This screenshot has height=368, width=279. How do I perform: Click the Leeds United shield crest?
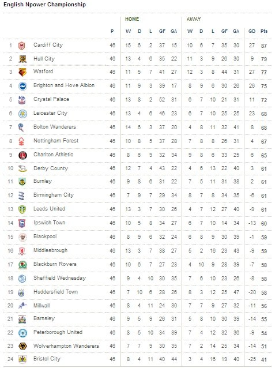click(x=22, y=209)
